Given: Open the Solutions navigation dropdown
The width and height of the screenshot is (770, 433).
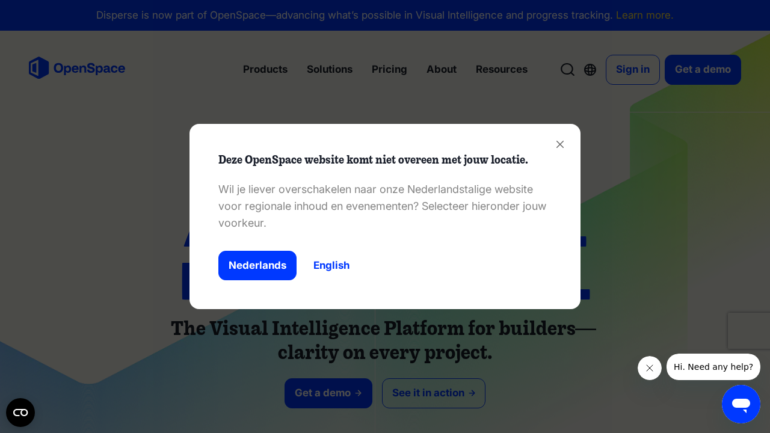Looking at the screenshot, I should pyautogui.click(x=330, y=69).
